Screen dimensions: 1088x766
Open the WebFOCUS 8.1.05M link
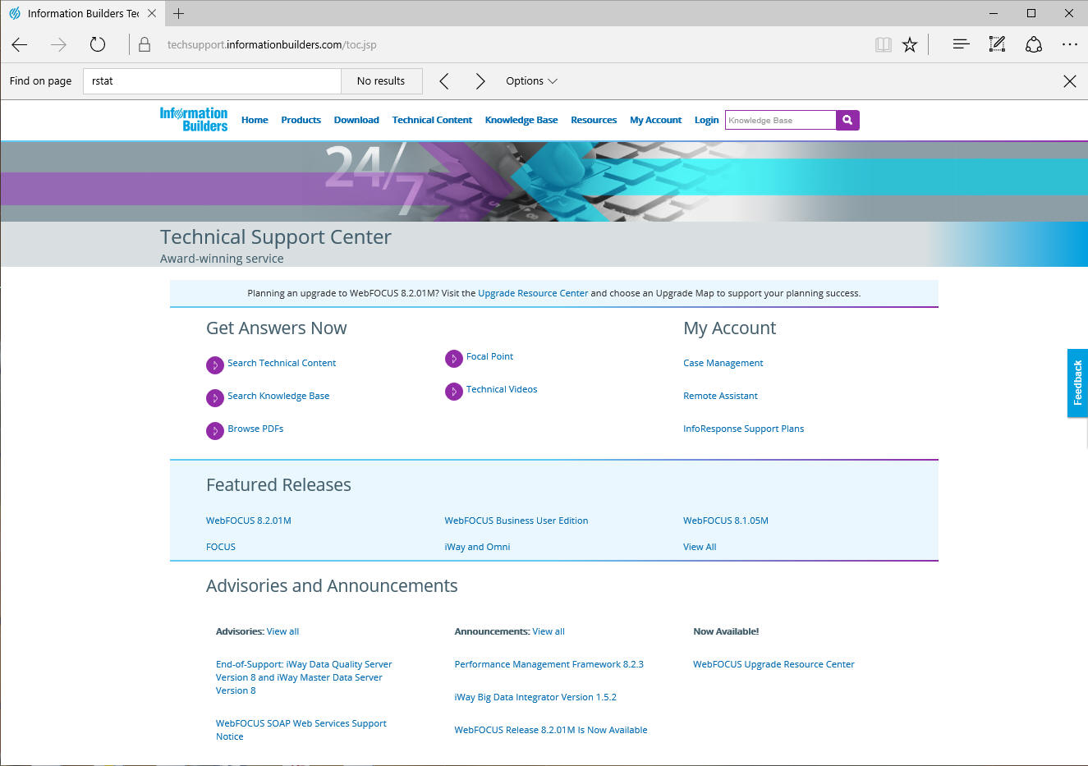(726, 521)
